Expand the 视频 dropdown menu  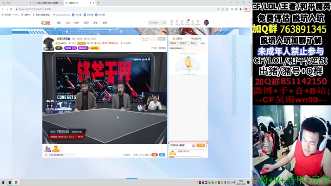[86, 23]
